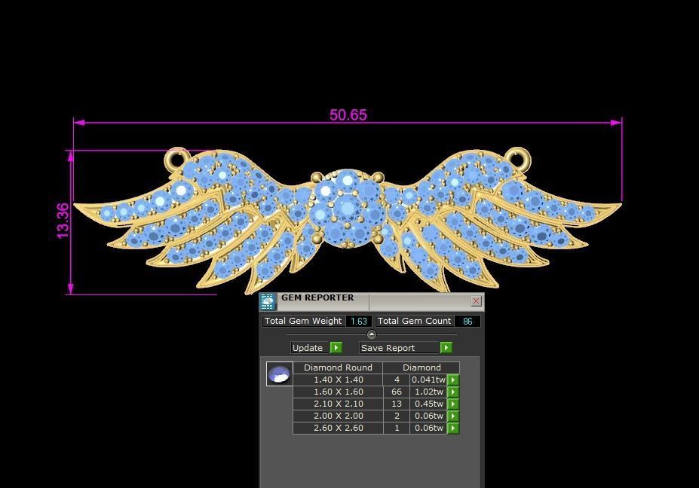Viewport: 699px width, 488px height.
Task: Select the 1.40 X 1.40 size cell
Action: (338, 380)
